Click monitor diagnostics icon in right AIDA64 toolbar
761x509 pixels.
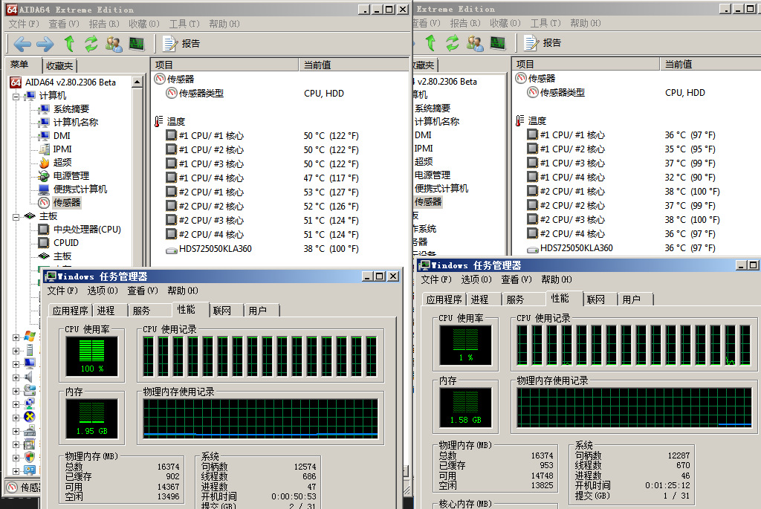[x=498, y=43]
